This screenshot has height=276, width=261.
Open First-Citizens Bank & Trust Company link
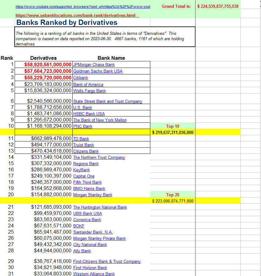click(107, 262)
